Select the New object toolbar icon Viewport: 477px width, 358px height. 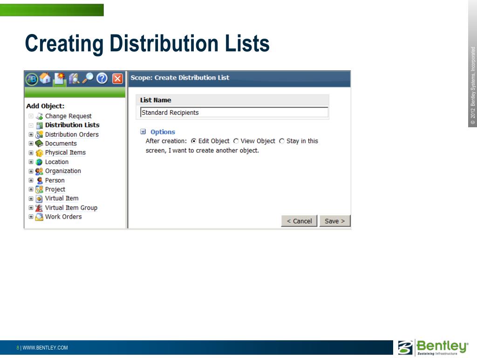(59, 79)
